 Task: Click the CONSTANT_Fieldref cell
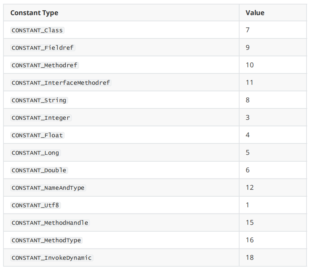(x=43, y=48)
